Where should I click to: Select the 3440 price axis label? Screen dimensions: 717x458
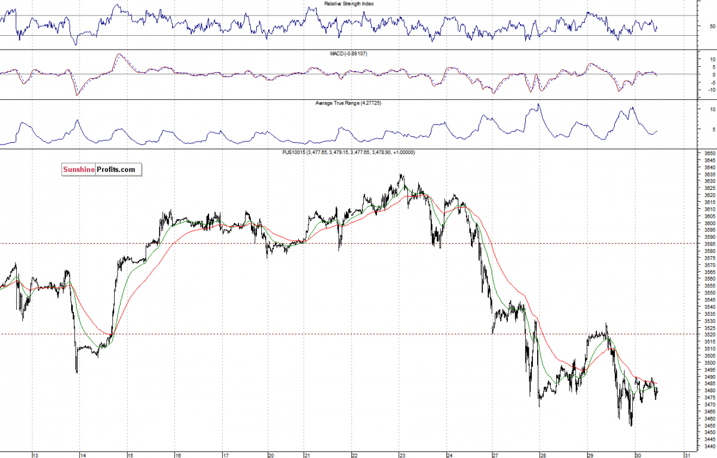(709, 446)
